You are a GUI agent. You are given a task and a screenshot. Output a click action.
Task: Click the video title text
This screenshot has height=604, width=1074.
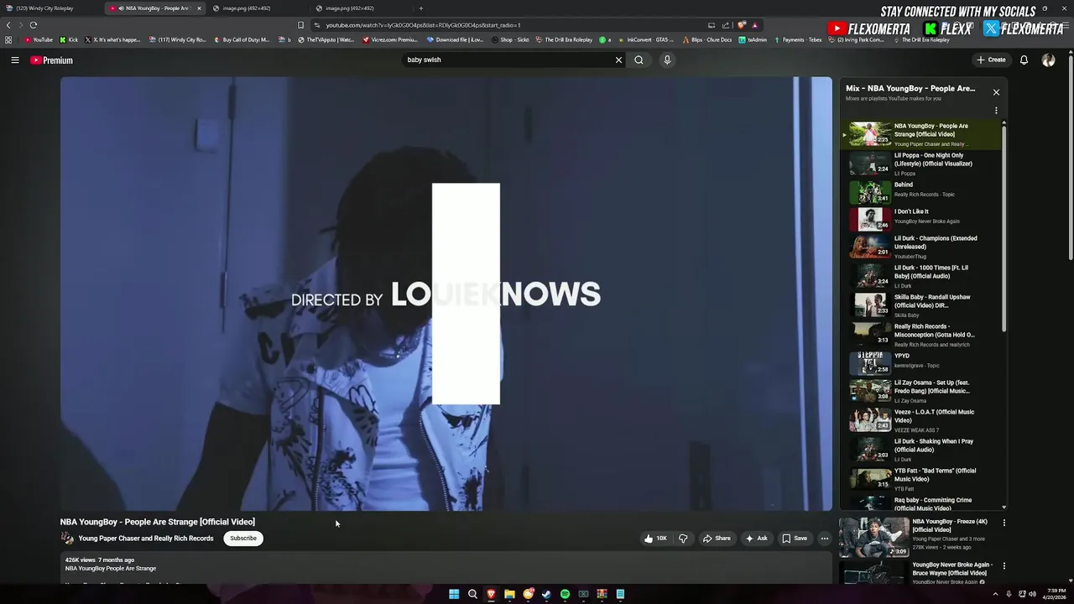tap(158, 522)
